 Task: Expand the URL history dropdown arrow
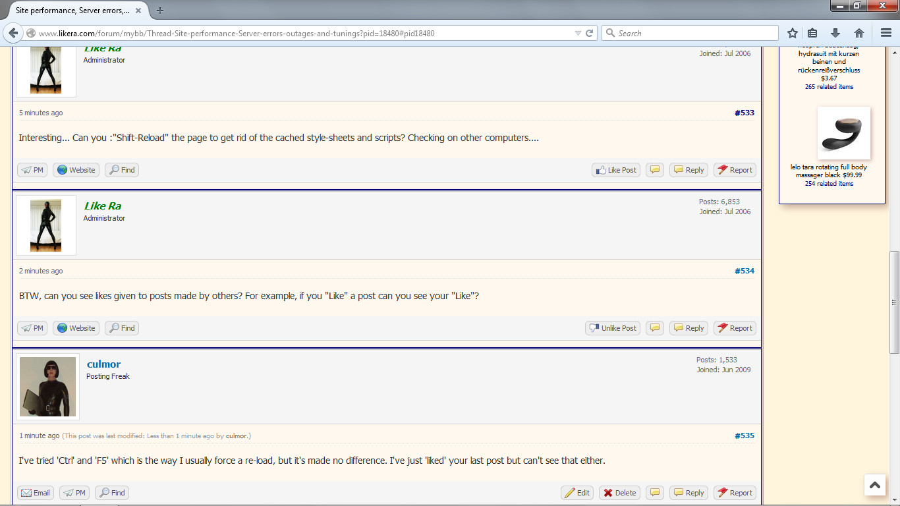point(578,33)
